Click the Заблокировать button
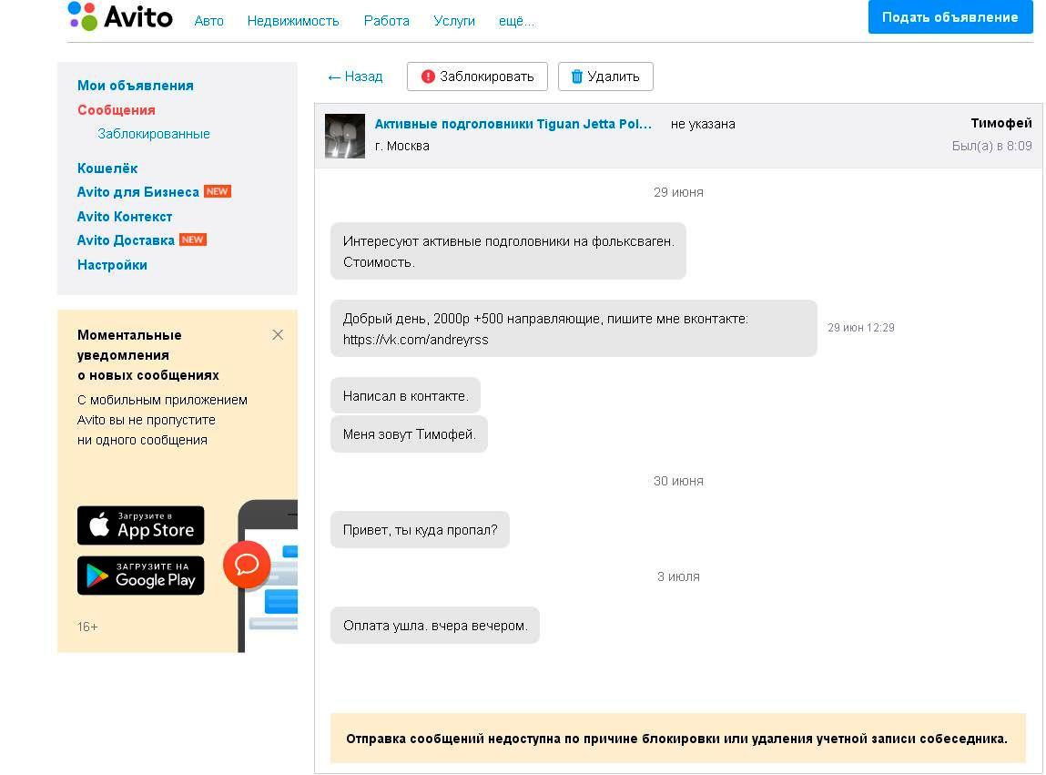The height and width of the screenshot is (775, 1046). [477, 76]
